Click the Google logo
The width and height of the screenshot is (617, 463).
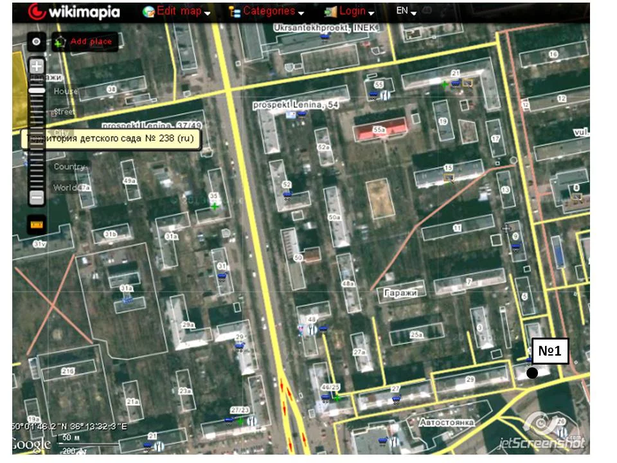[x=31, y=444]
